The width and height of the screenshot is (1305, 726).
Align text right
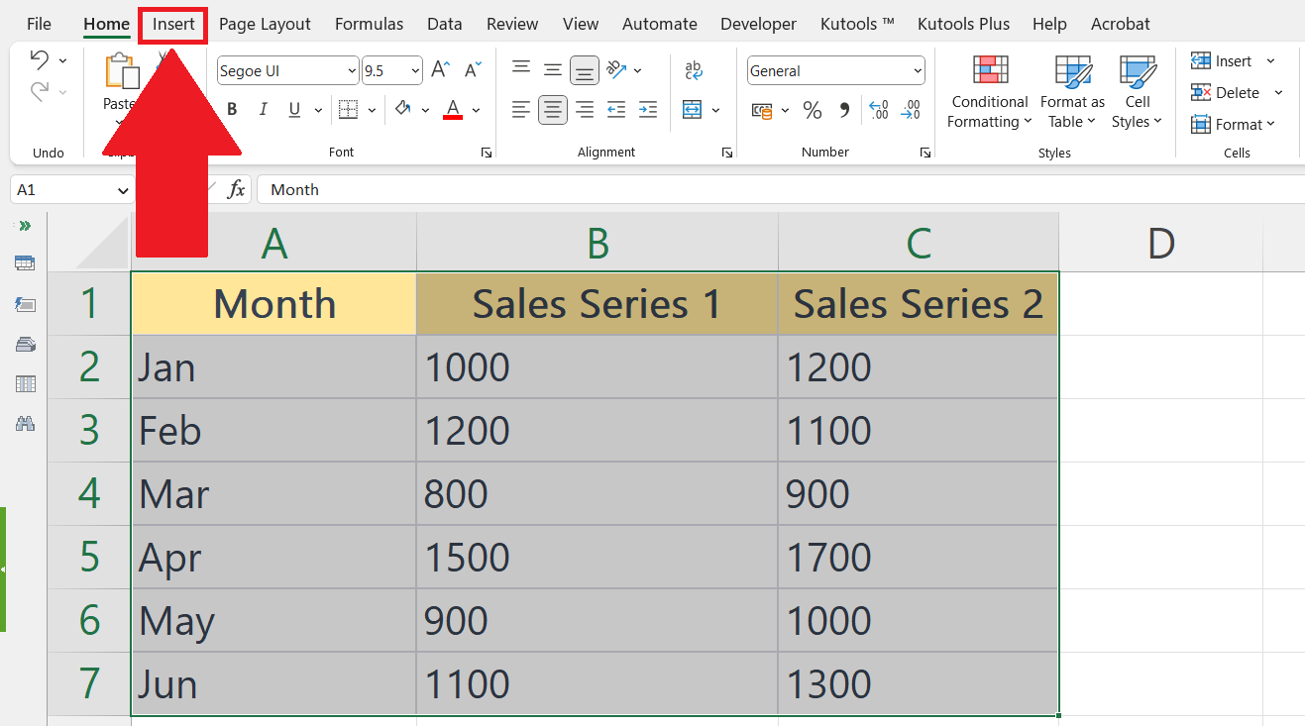point(585,109)
